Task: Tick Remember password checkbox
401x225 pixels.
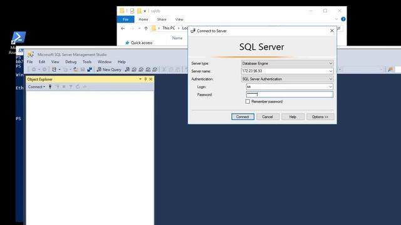Action: pyautogui.click(x=247, y=101)
